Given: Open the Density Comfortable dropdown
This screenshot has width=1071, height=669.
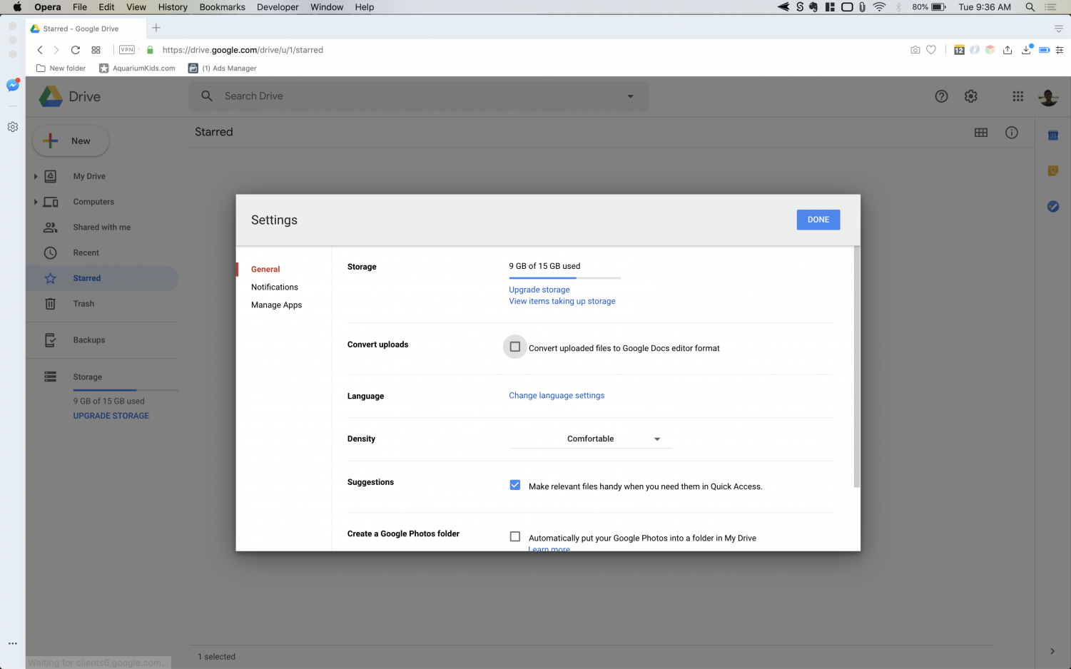Looking at the screenshot, I should tap(590, 439).
